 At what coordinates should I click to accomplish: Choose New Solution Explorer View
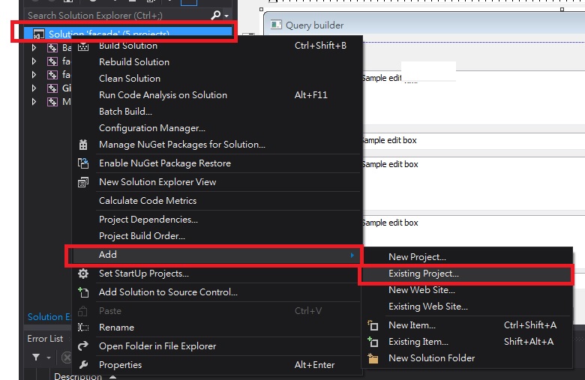click(x=217, y=181)
